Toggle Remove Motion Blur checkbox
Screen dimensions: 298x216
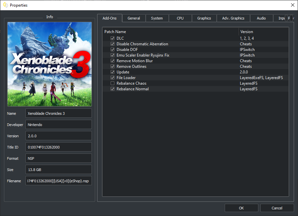tap(113, 61)
